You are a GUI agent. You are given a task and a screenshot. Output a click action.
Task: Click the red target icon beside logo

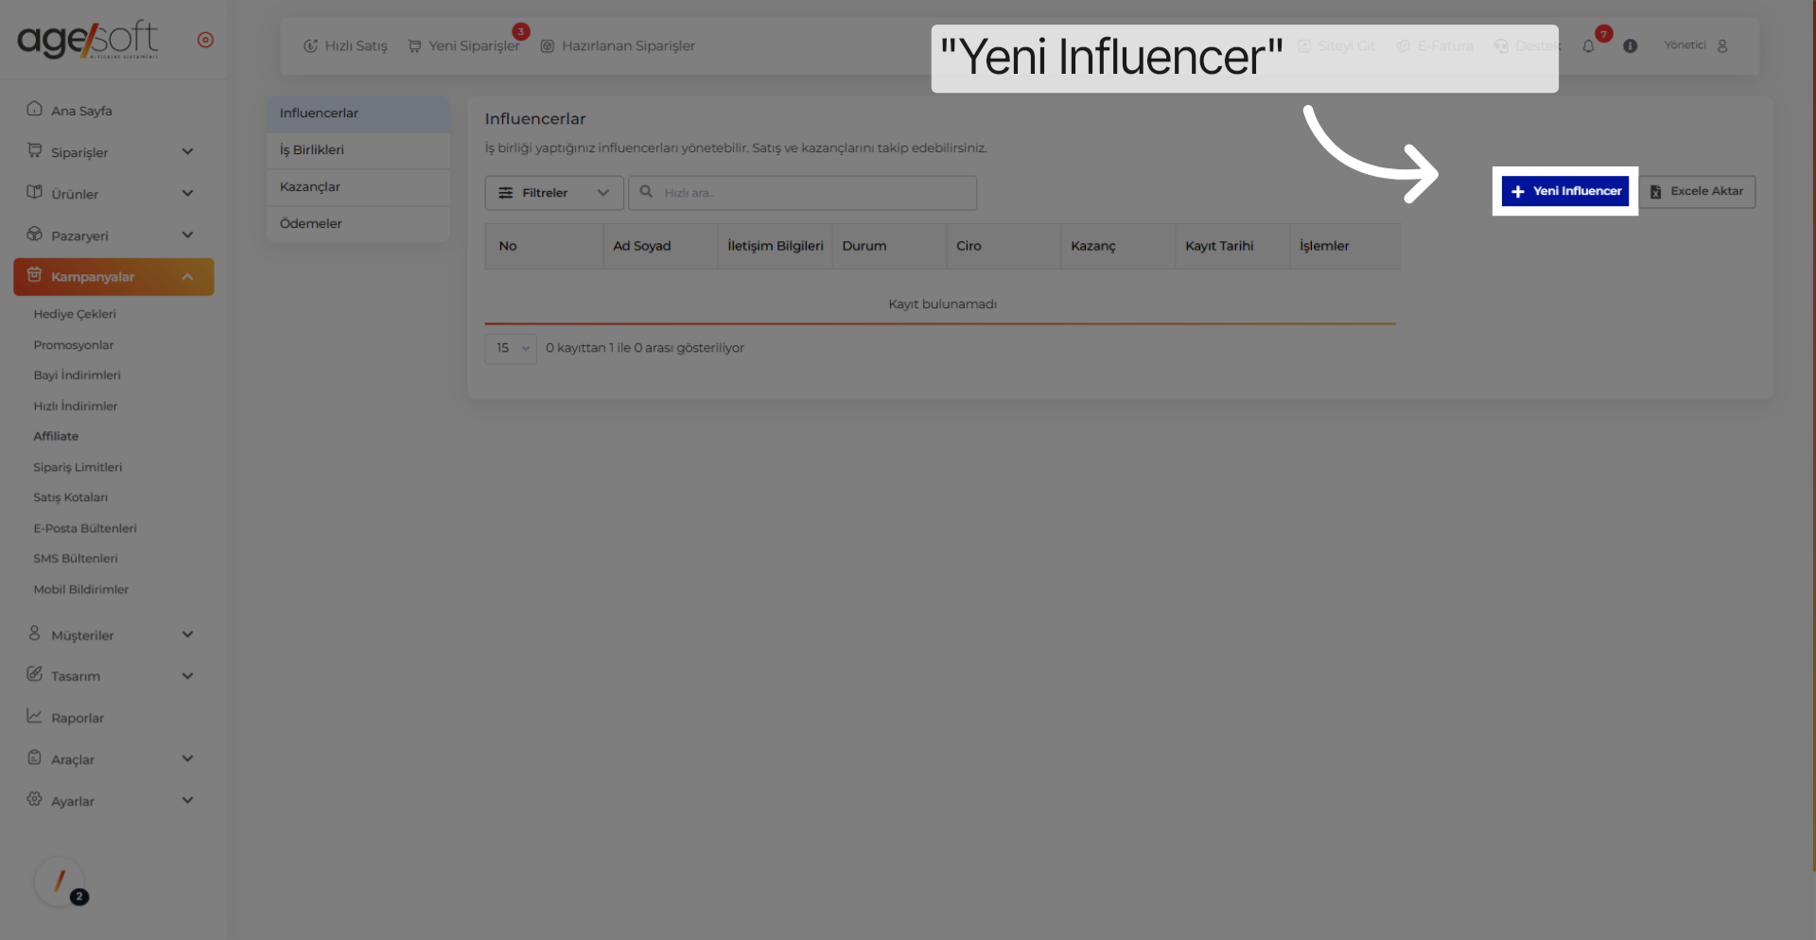click(x=205, y=40)
